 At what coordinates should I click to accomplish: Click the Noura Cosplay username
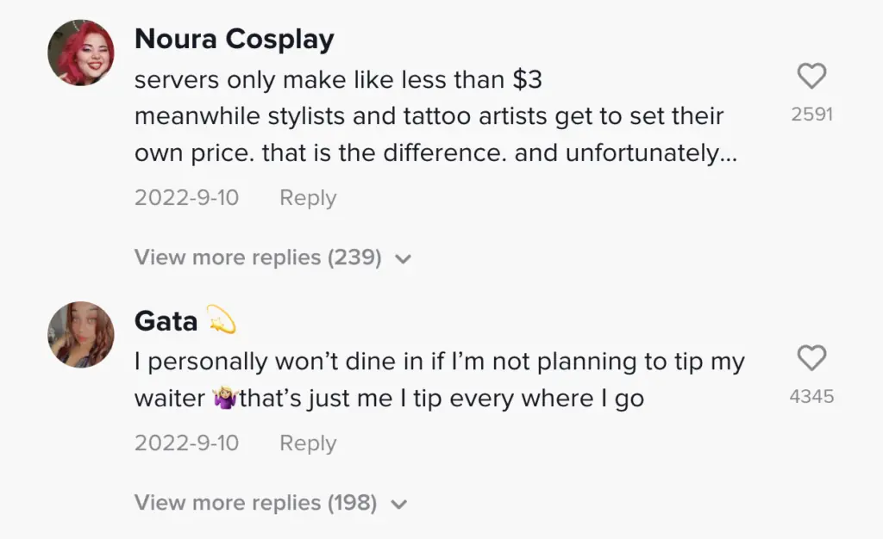pyautogui.click(x=234, y=39)
